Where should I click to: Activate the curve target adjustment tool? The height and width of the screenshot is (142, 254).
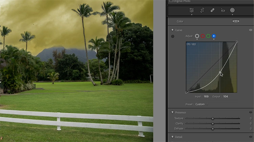click(173, 36)
